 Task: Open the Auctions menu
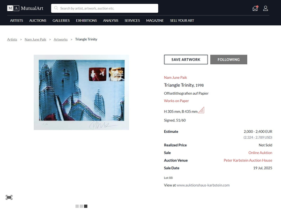pos(37,21)
